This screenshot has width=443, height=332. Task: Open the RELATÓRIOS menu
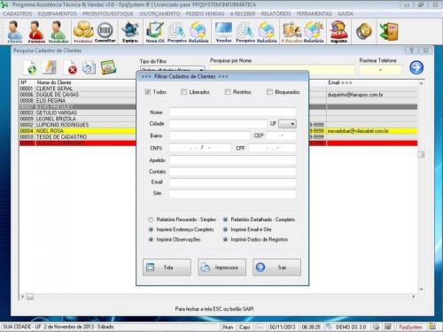click(276, 13)
